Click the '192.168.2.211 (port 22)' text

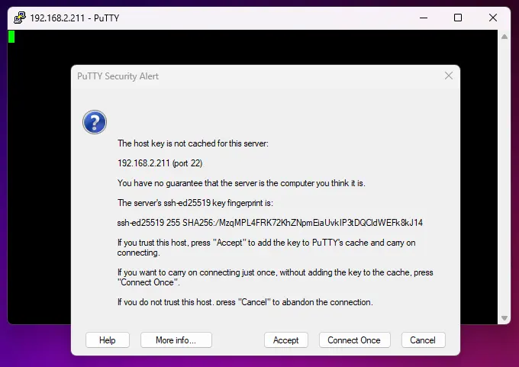(x=160, y=163)
